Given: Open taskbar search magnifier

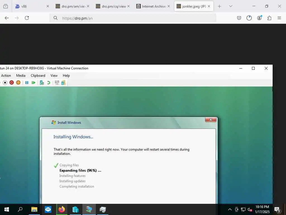Looking at the screenshot, I should 20,209.
